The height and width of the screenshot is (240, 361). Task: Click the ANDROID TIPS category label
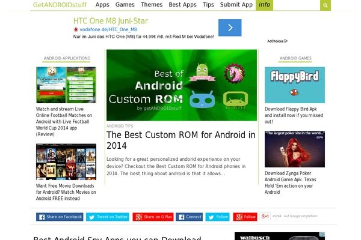120,126
